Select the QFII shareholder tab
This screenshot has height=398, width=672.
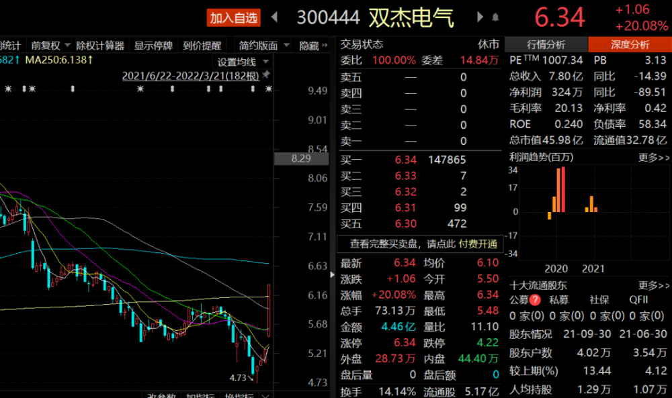pyautogui.click(x=638, y=299)
